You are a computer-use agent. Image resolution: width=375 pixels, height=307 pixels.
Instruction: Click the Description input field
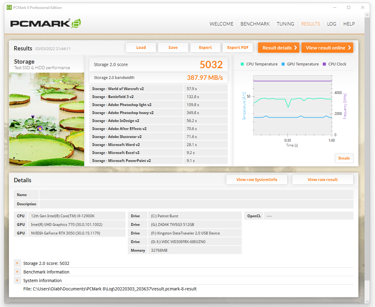pyautogui.click(x=196, y=204)
